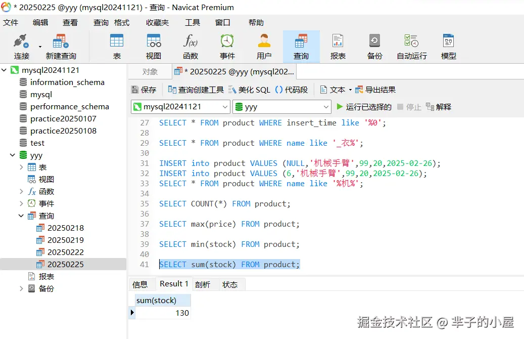Expand the 事件 node in tree
The height and width of the screenshot is (339, 524).
pos(21,203)
